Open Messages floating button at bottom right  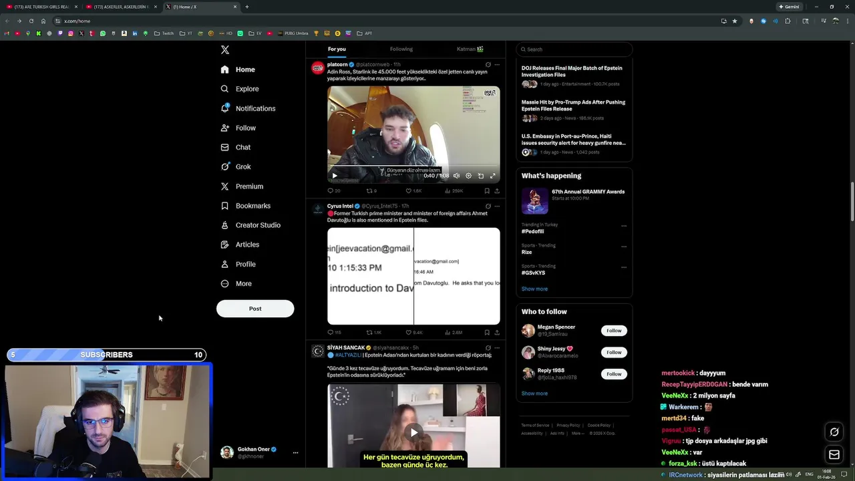(x=834, y=455)
